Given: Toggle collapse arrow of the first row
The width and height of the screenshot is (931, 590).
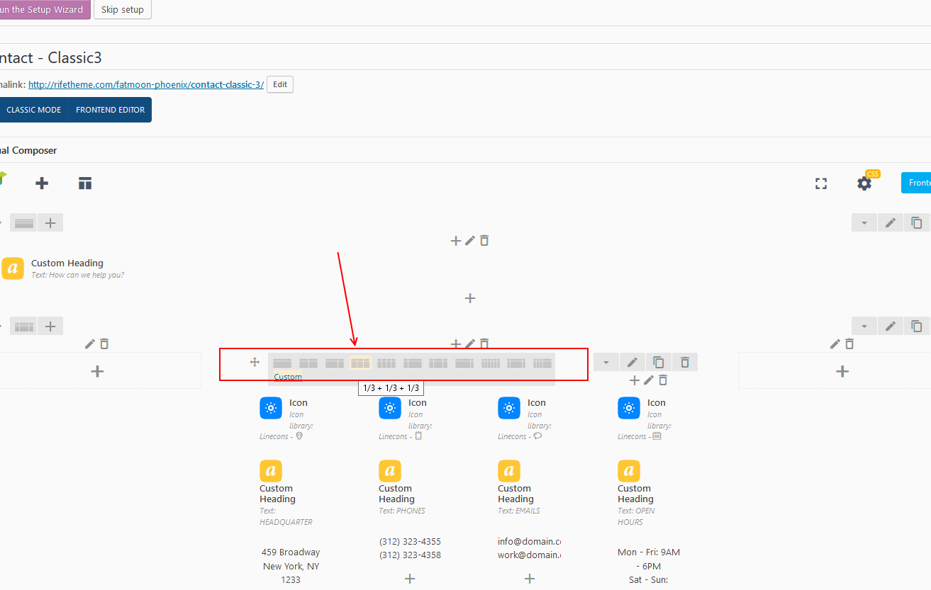Looking at the screenshot, I should coord(864,222).
